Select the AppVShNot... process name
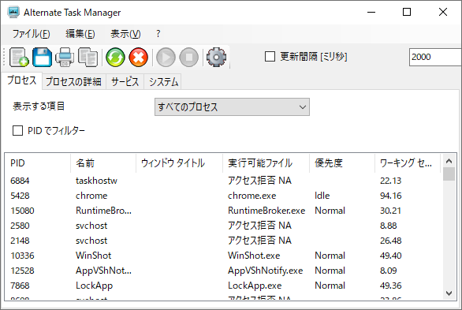 (x=103, y=271)
